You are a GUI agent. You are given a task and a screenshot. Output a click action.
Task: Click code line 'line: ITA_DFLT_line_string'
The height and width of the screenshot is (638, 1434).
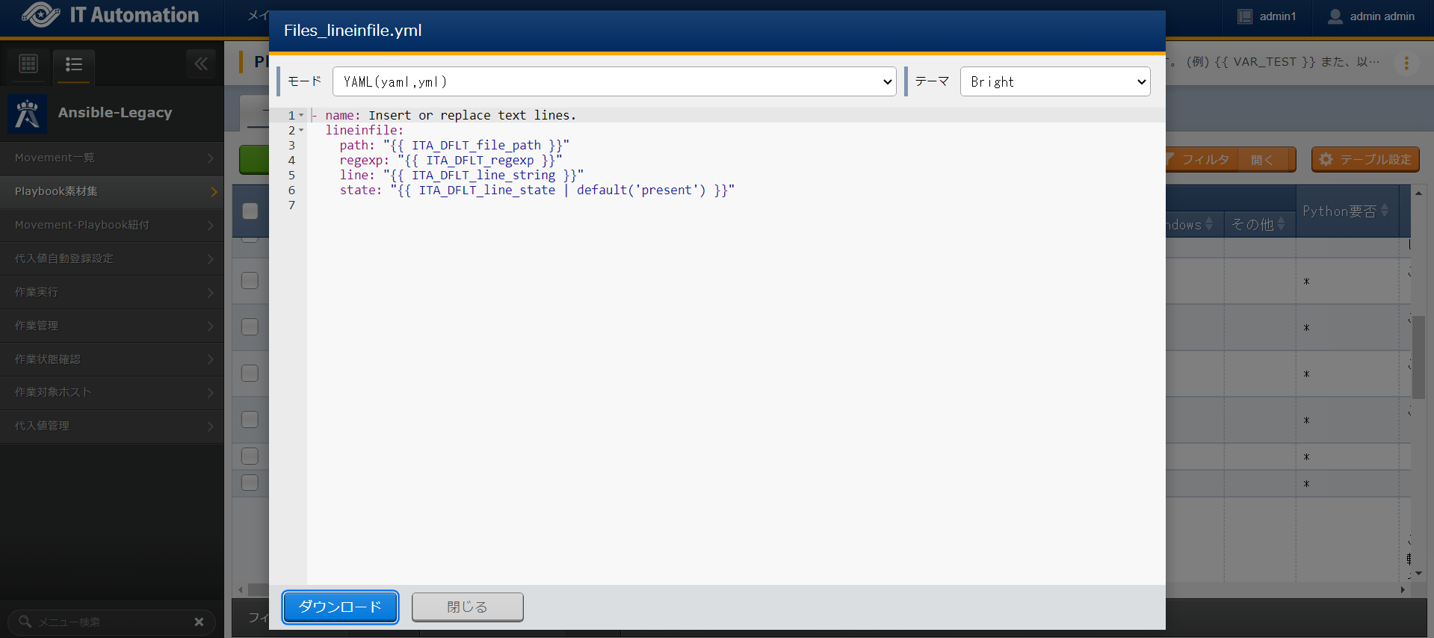click(461, 175)
